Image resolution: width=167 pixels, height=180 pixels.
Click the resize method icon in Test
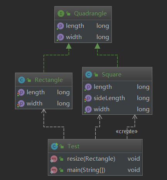pyautogui.click(x=54, y=159)
